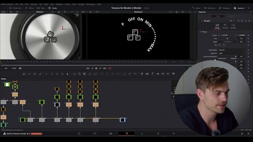Toggle the Nodes panel button
The height and width of the screenshot is (142, 253).
tap(53, 8)
